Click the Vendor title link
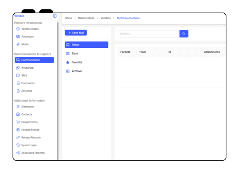The image size is (239, 170). [x=19, y=16]
